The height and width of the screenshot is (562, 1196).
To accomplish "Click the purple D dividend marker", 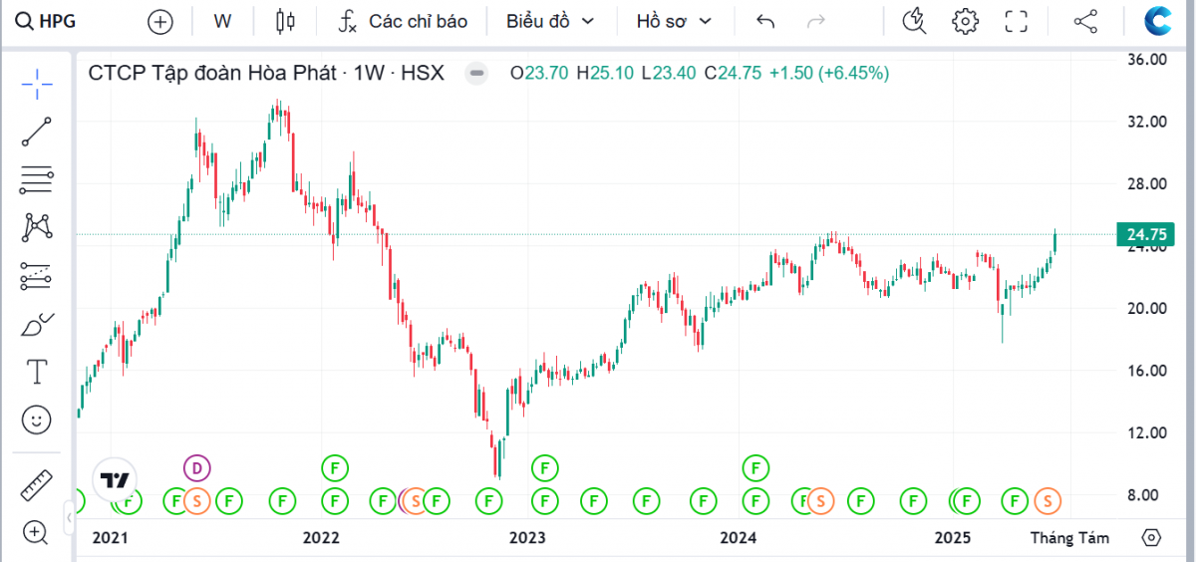I will click(x=197, y=466).
